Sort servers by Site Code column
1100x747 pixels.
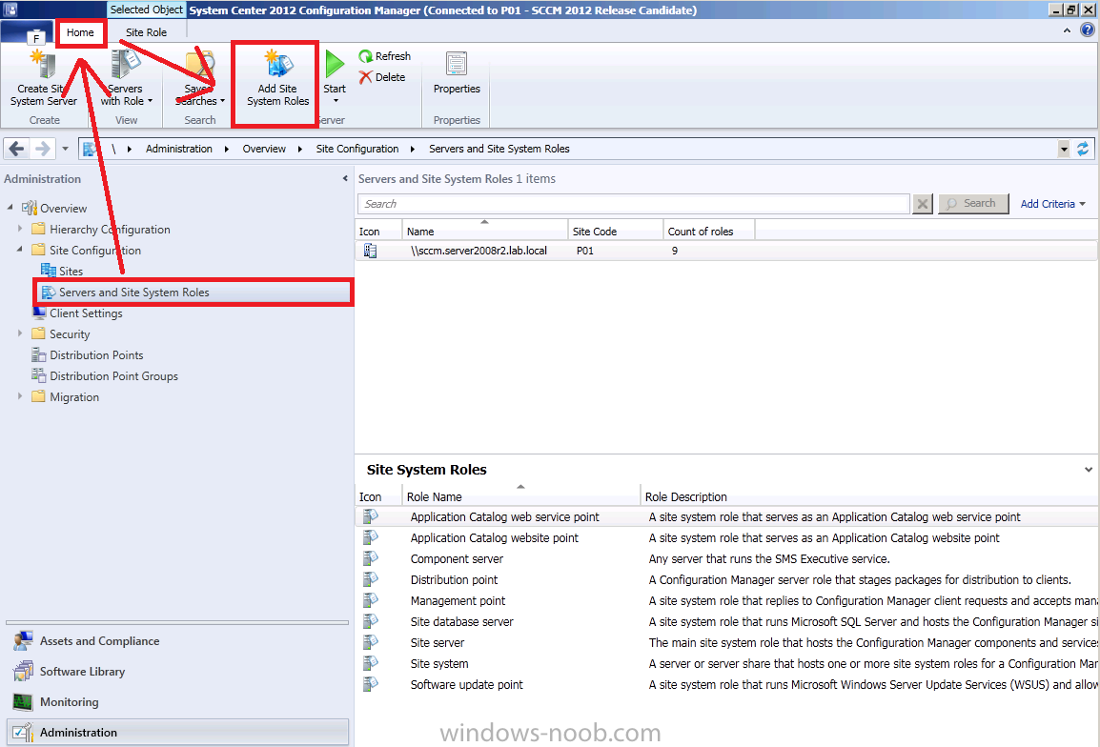[615, 231]
